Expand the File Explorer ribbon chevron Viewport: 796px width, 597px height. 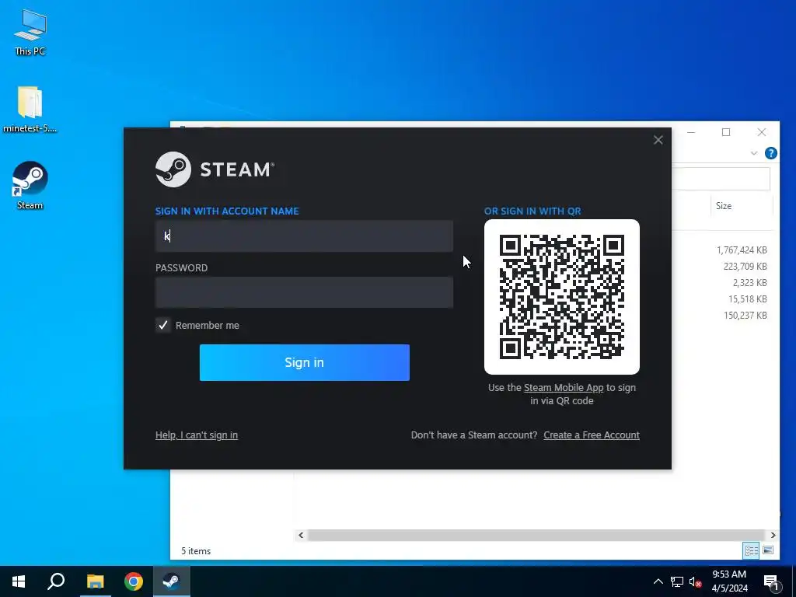click(754, 153)
